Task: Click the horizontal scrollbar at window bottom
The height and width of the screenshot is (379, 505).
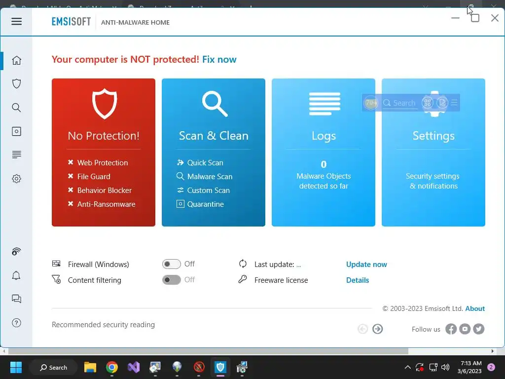Action: point(208,351)
